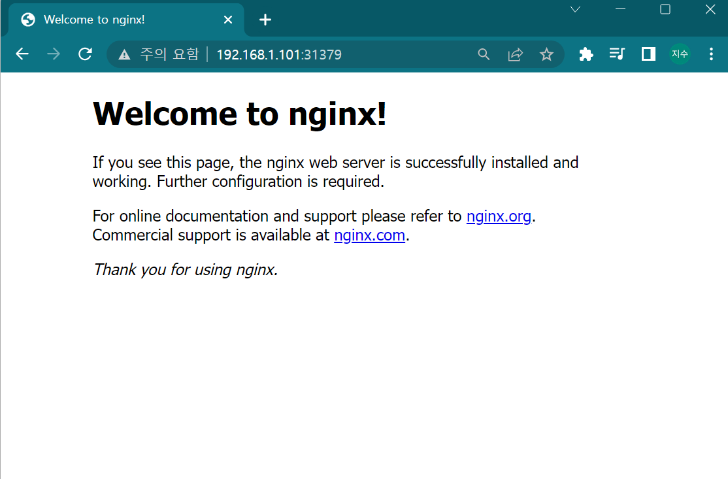
Task: Open the Extensions puzzle icon
Action: point(586,54)
